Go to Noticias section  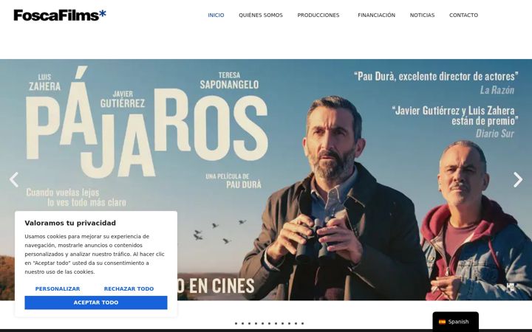(422, 15)
